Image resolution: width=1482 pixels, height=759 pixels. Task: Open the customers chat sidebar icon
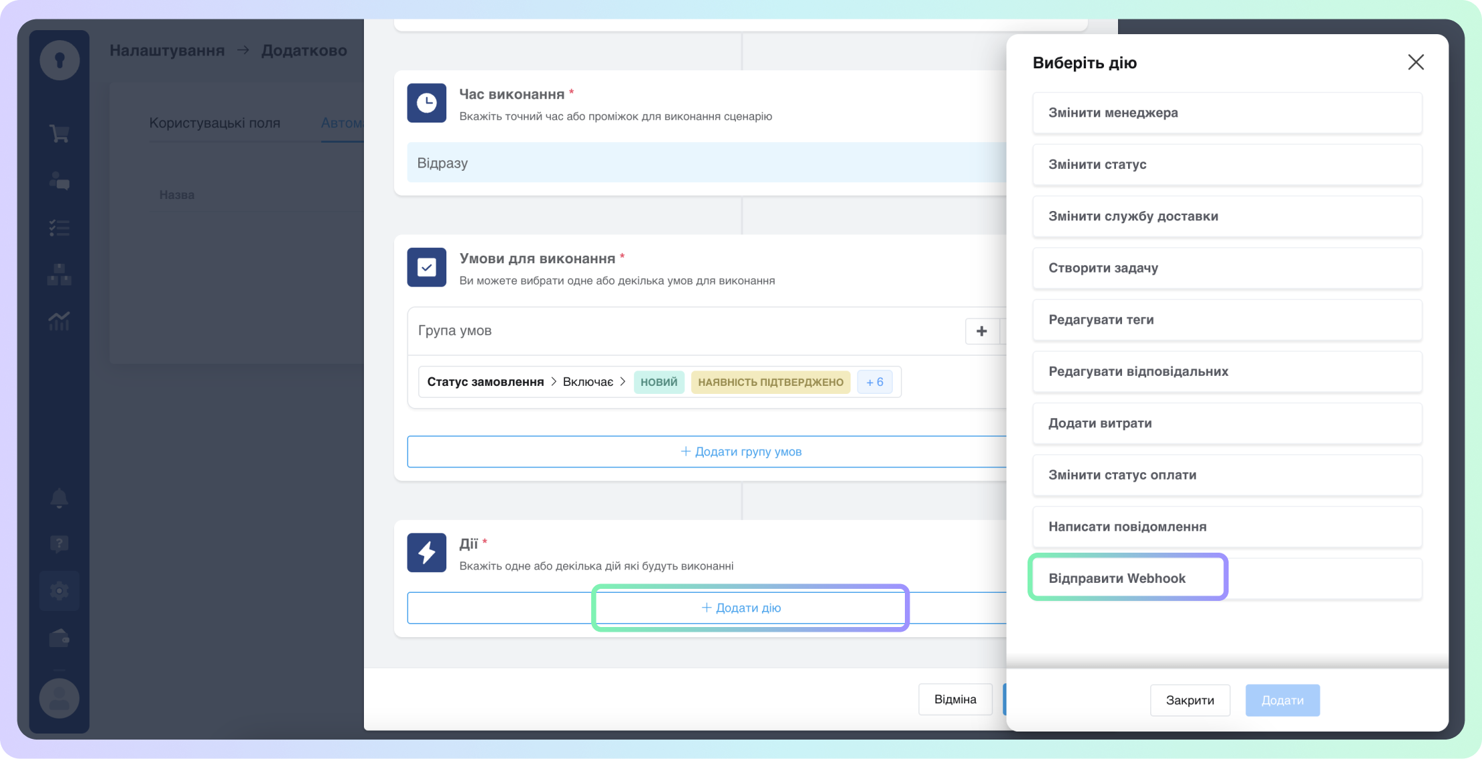pyautogui.click(x=59, y=181)
